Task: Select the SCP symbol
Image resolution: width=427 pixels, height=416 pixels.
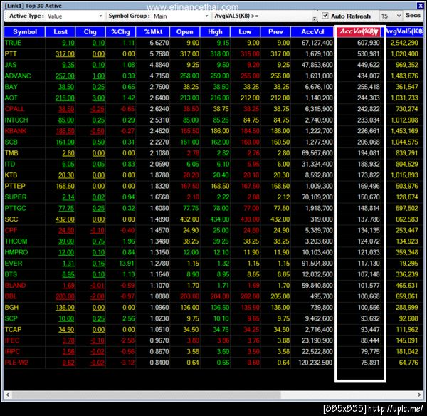Action: [x=11, y=318]
